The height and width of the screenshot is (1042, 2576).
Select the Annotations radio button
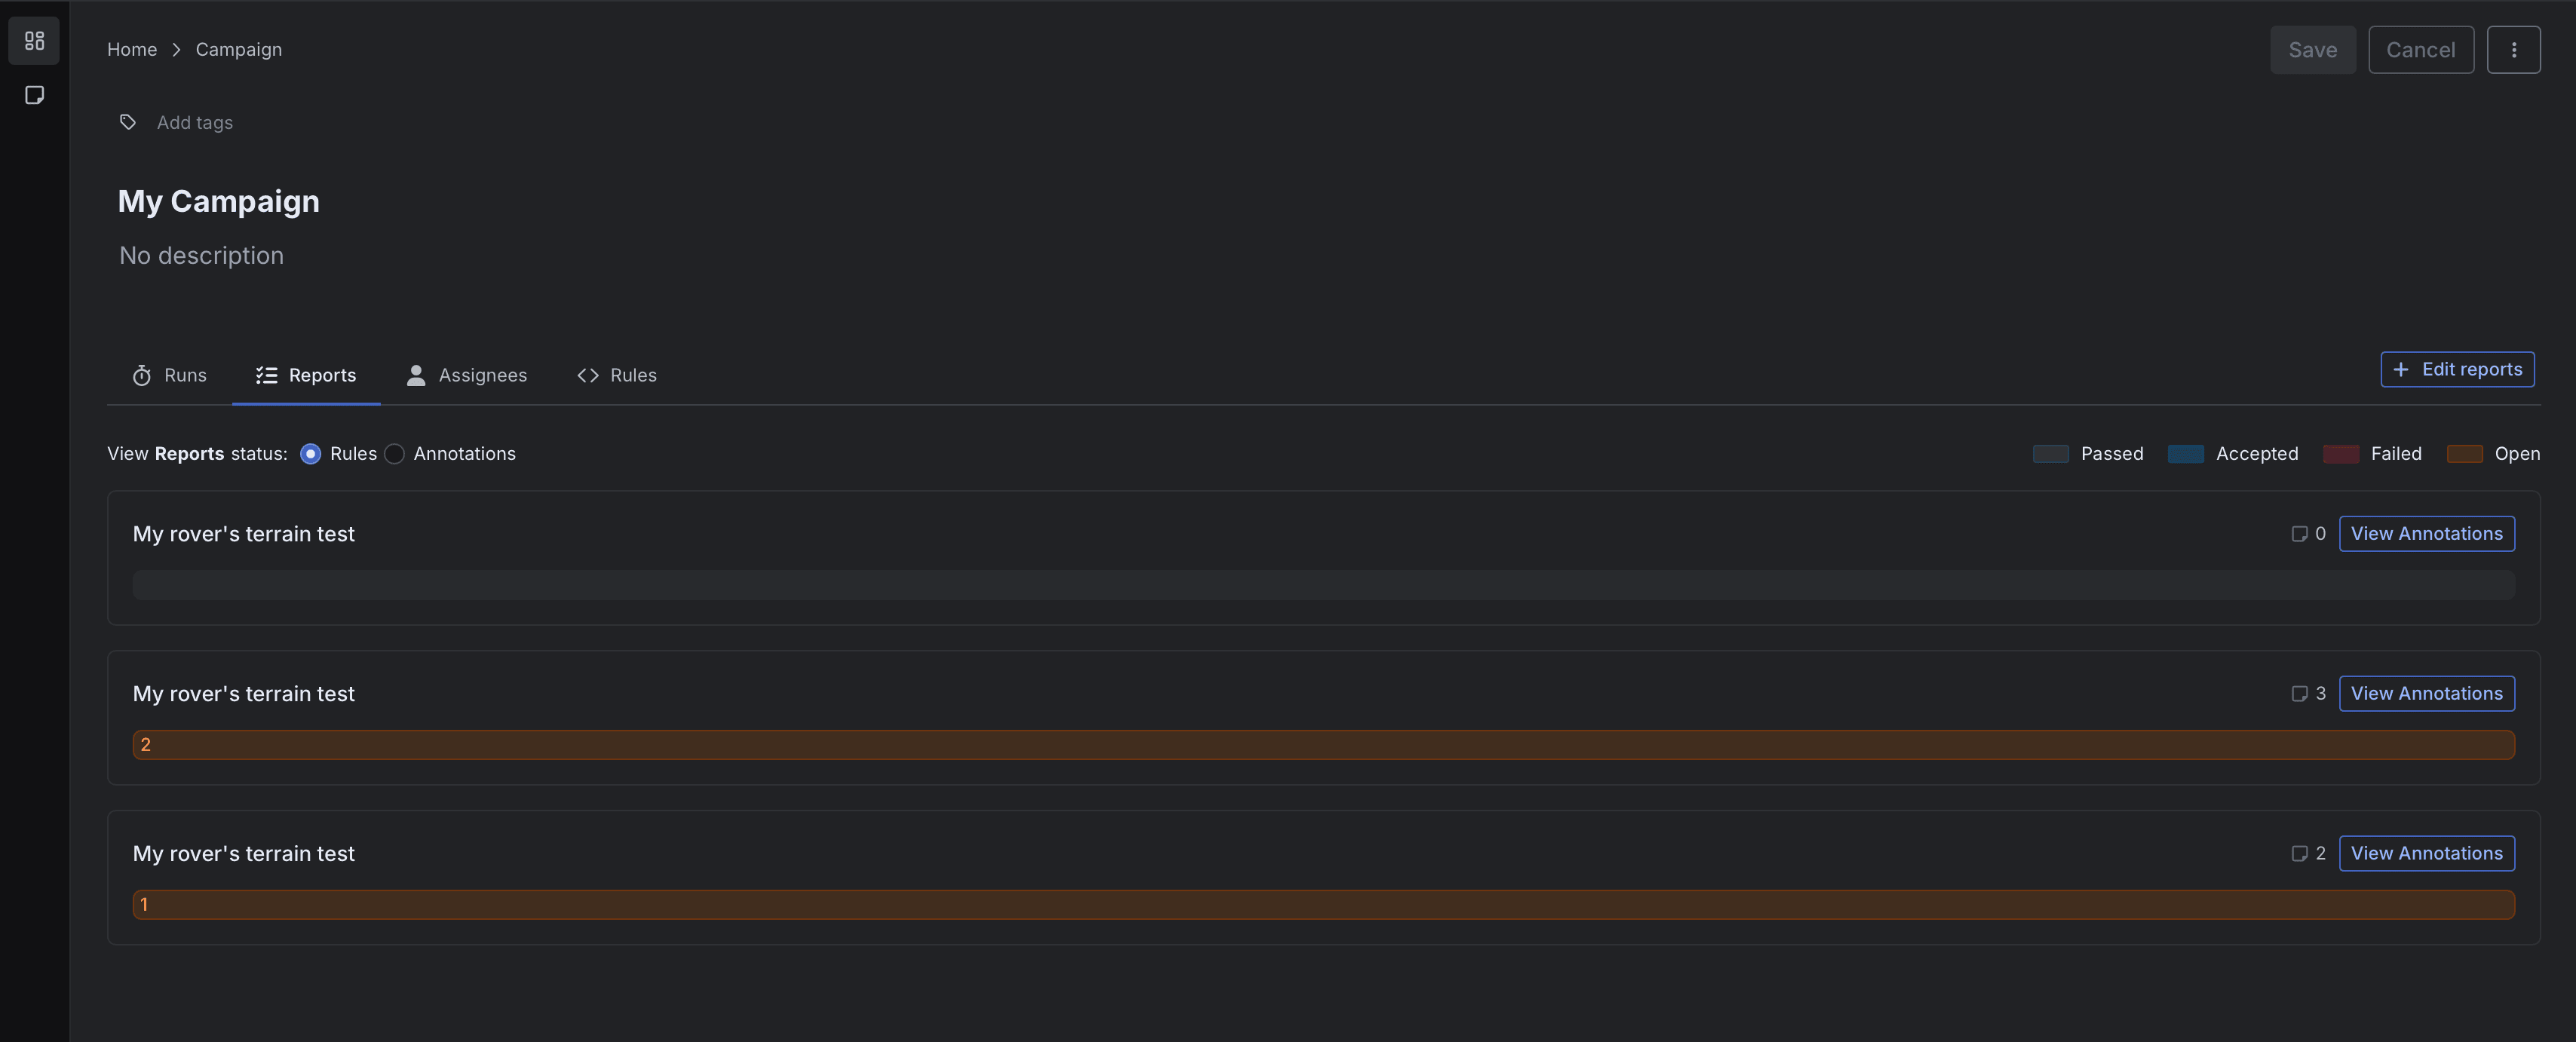pos(395,454)
